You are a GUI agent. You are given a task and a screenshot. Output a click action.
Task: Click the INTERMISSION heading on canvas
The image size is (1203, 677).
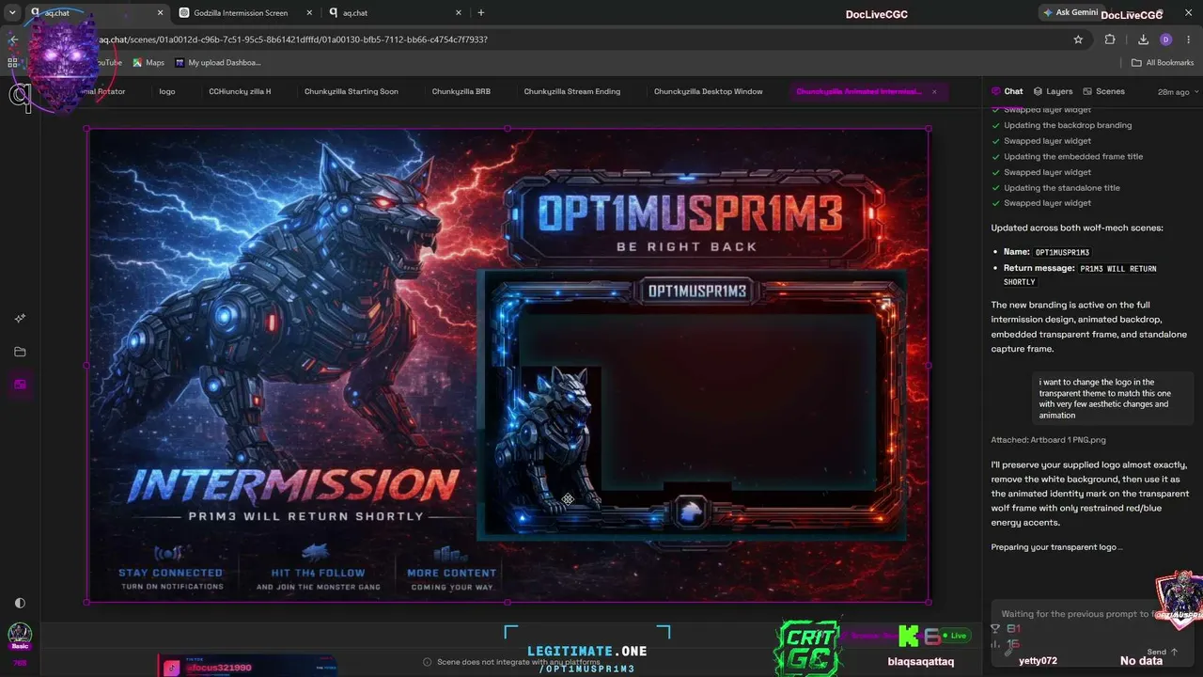pyautogui.click(x=293, y=484)
